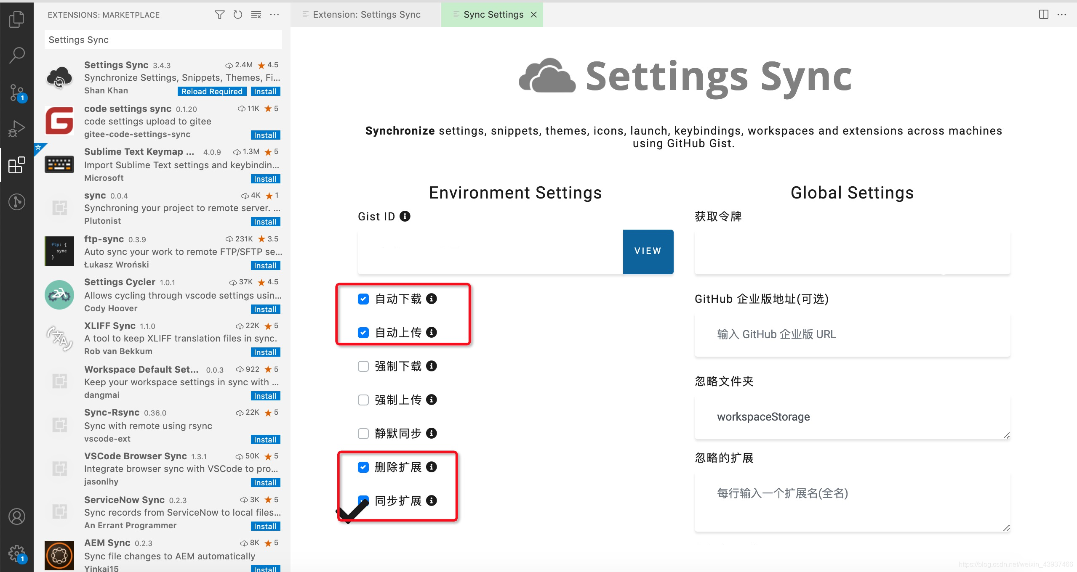Install the Settings Cycler extension
Image resolution: width=1077 pixels, height=572 pixels.
tap(265, 309)
